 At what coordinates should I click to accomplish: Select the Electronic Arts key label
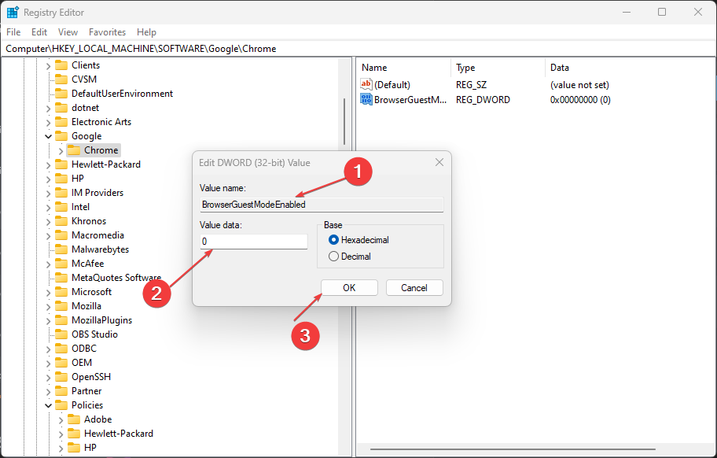[x=101, y=122]
